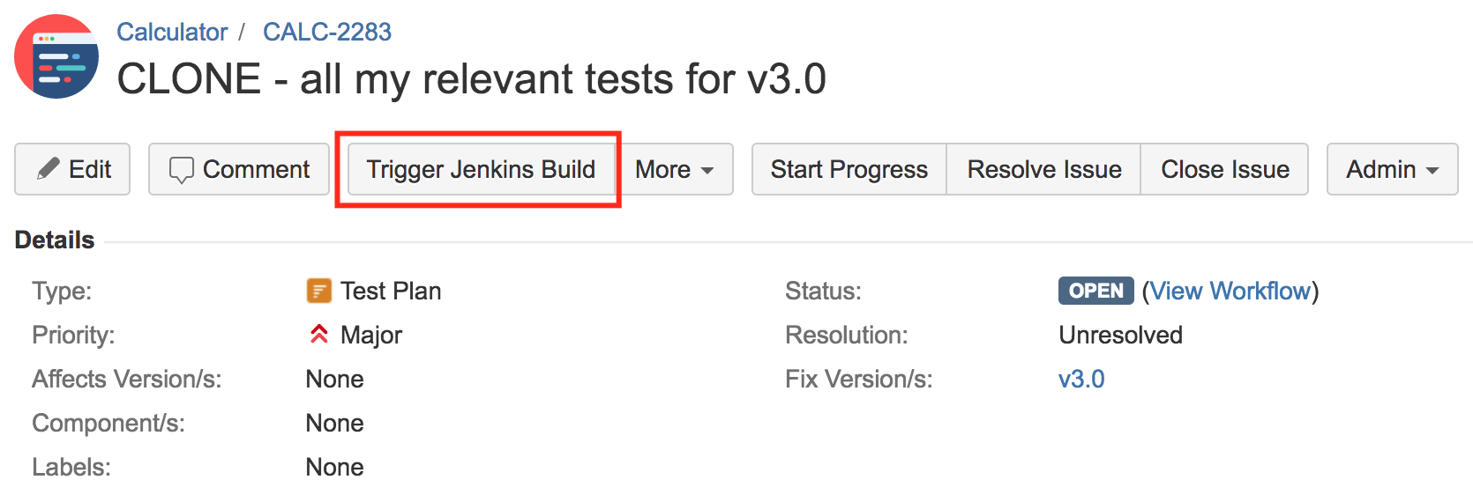Click the Close Issue workflow button

coord(1224,169)
